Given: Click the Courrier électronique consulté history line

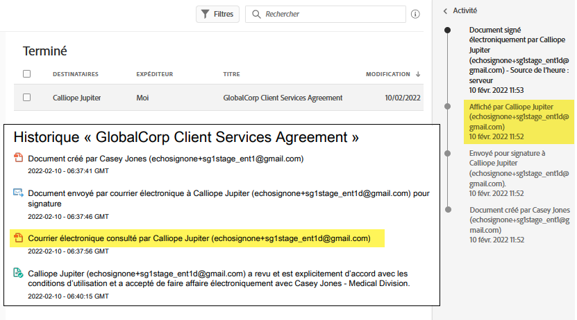Looking at the screenshot, I should (x=199, y=238).
